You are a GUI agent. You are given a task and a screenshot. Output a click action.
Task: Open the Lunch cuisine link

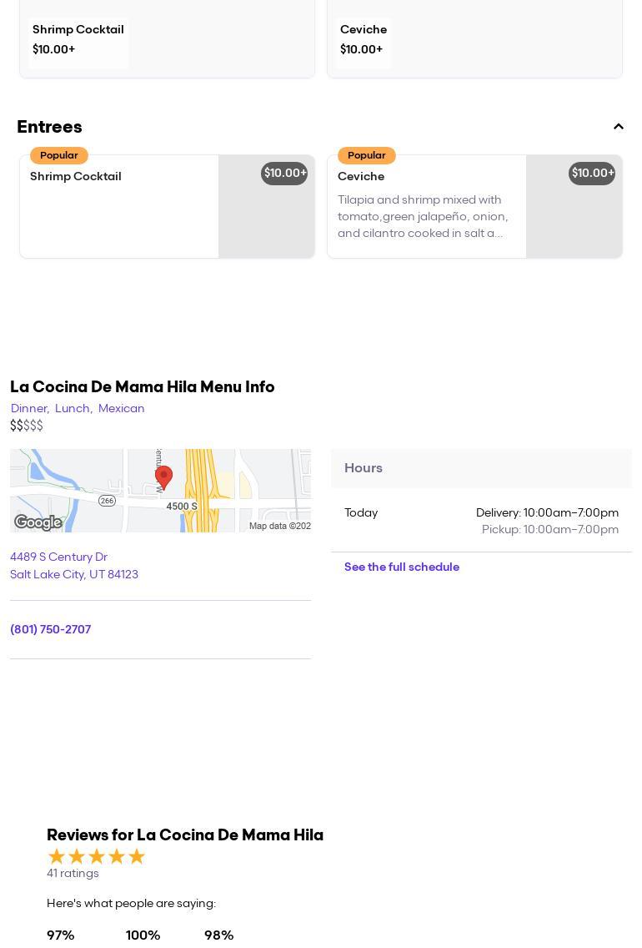click(73, 408)
